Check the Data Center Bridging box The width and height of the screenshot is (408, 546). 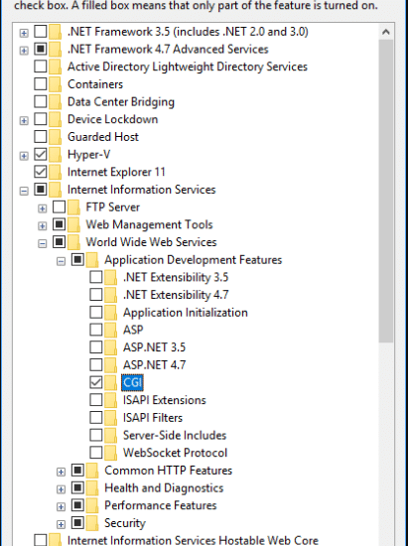click(41, 101)
